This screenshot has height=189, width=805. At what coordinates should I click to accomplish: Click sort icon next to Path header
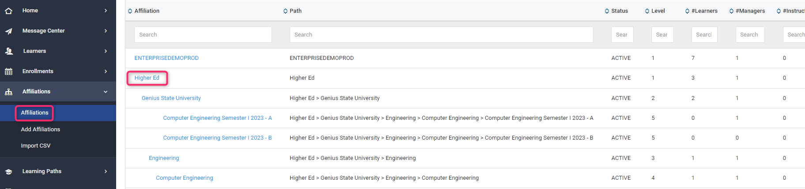point(285,11)
